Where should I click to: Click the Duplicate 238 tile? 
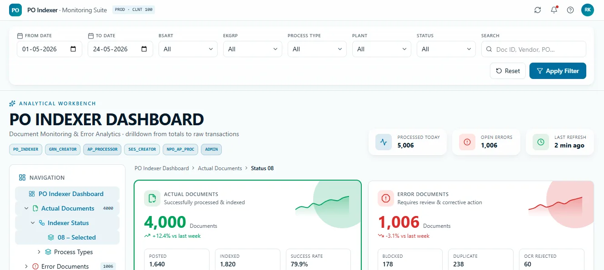click(481, 260)
